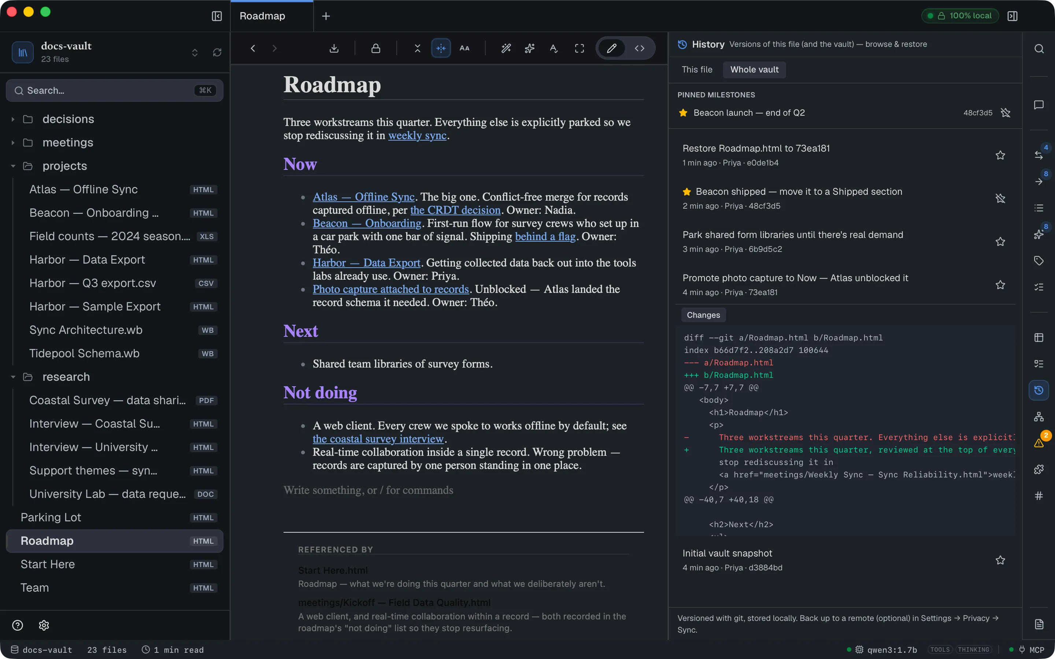Viewport: 1055px width, 659px height.
Task: Click the Search input field
Action: tap(115, 91)
